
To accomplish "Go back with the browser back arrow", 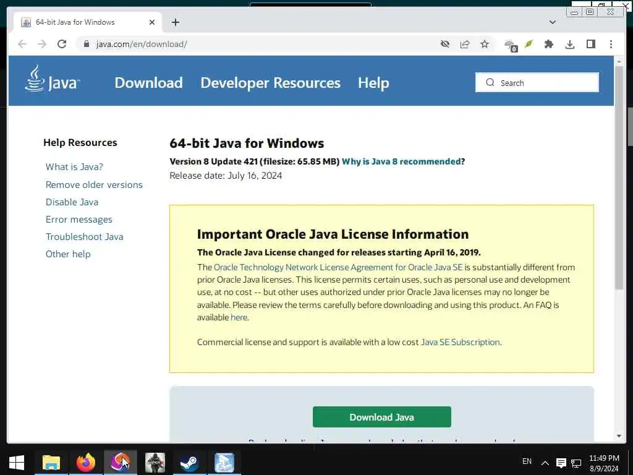I will (x=22, y=44).
